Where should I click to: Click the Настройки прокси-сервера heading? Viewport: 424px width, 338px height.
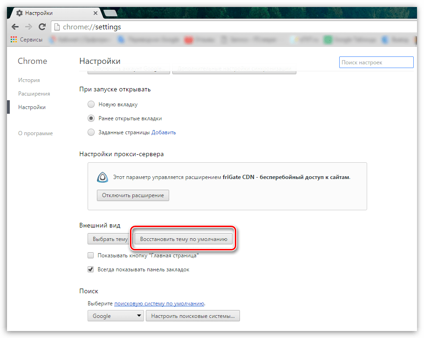(x=122, y=154)
